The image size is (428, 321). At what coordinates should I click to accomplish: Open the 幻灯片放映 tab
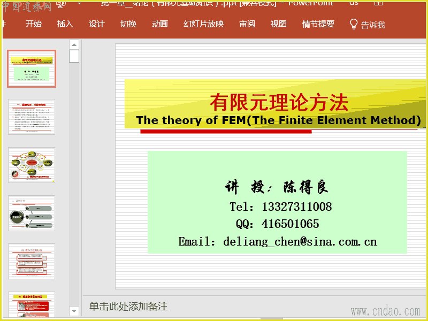point(203,24)
